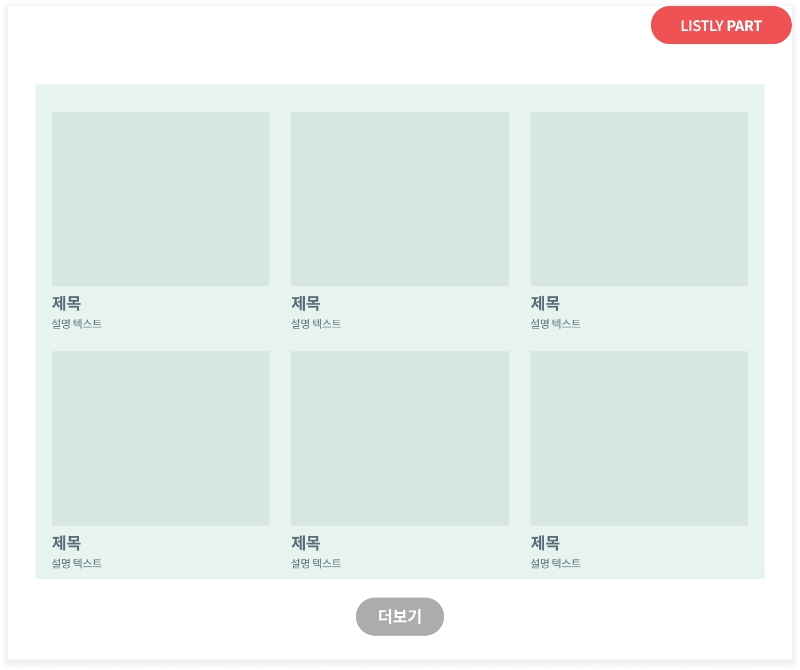Select 설명 텍스트 under the sixth card
800x670 pixels.
(x=556, y=563)
